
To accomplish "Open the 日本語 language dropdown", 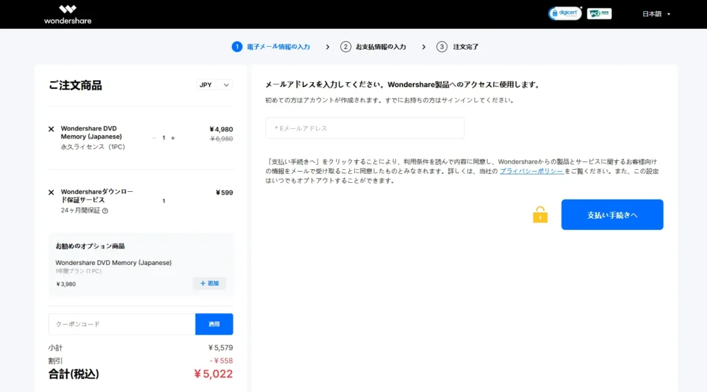I will click(x=656, y=14).
